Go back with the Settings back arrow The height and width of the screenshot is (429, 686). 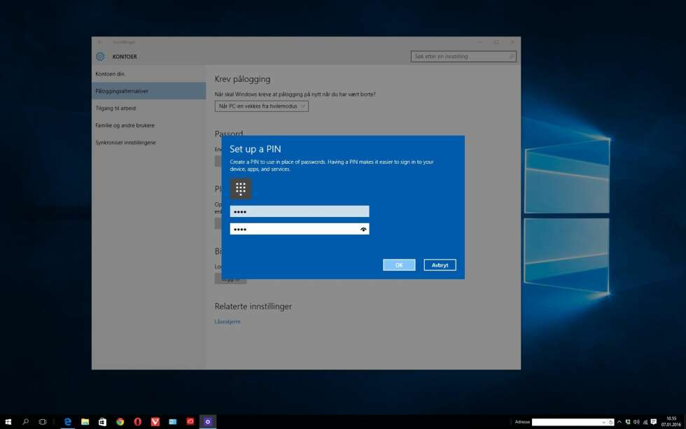[100, 42]
